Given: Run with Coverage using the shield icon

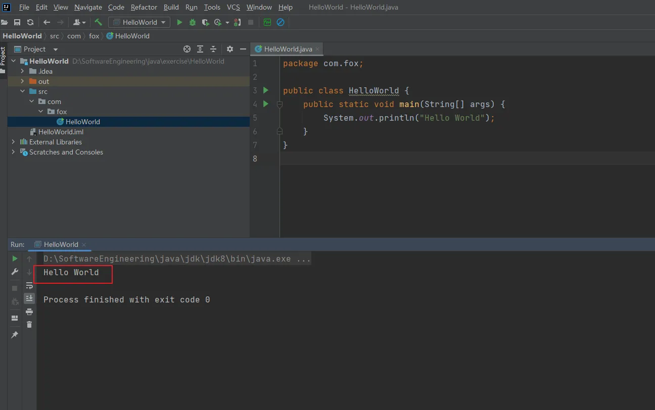Looking at the screenshot, I should (205, 22).
